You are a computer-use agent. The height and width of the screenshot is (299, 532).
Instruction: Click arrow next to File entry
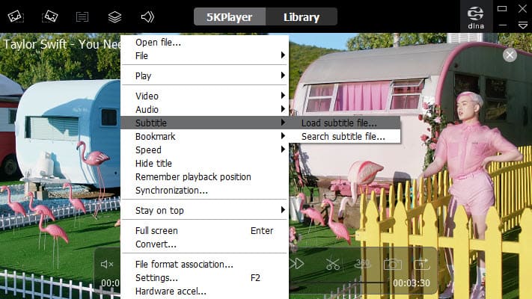coord(283,55)
